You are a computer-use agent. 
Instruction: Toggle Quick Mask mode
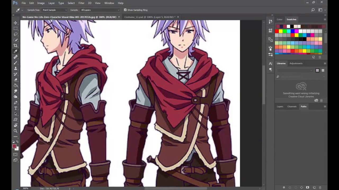15,154
